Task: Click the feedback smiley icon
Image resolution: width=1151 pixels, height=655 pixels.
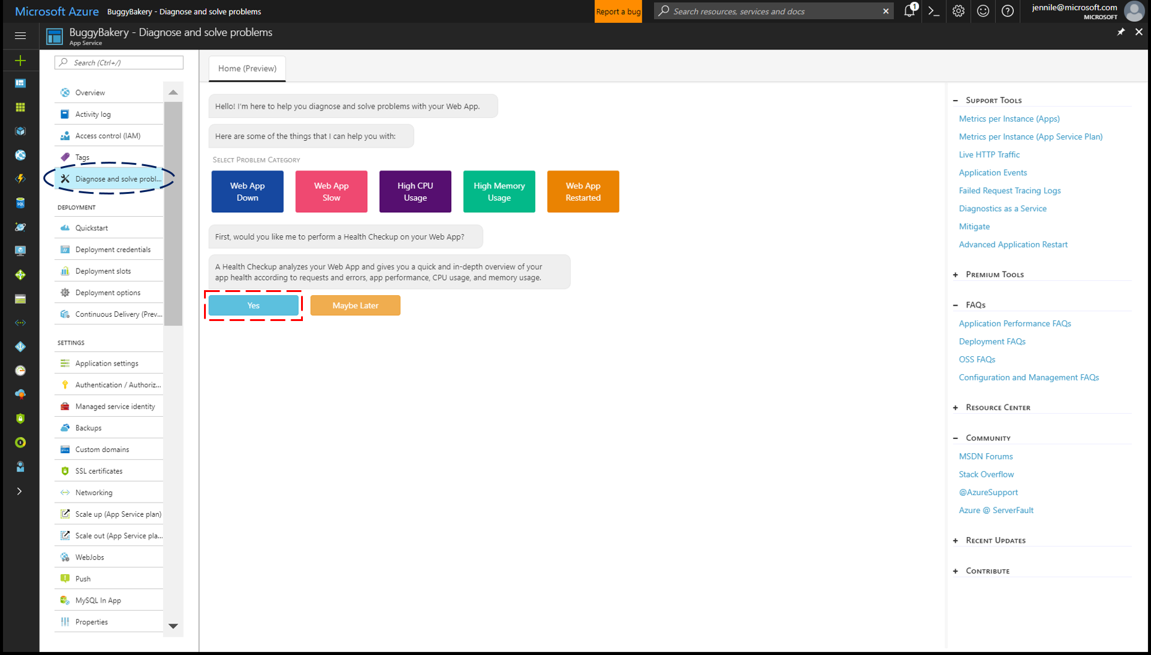Action: coord(983,11)
